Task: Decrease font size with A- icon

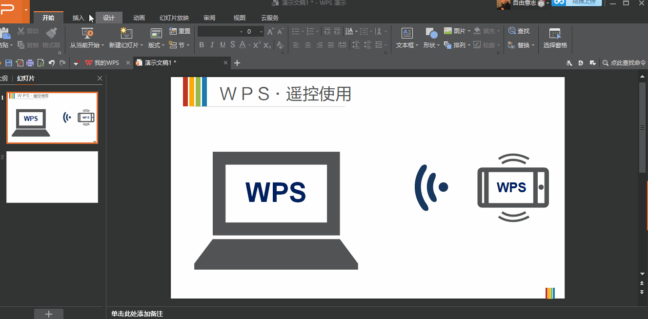Action: click(280, 31)
